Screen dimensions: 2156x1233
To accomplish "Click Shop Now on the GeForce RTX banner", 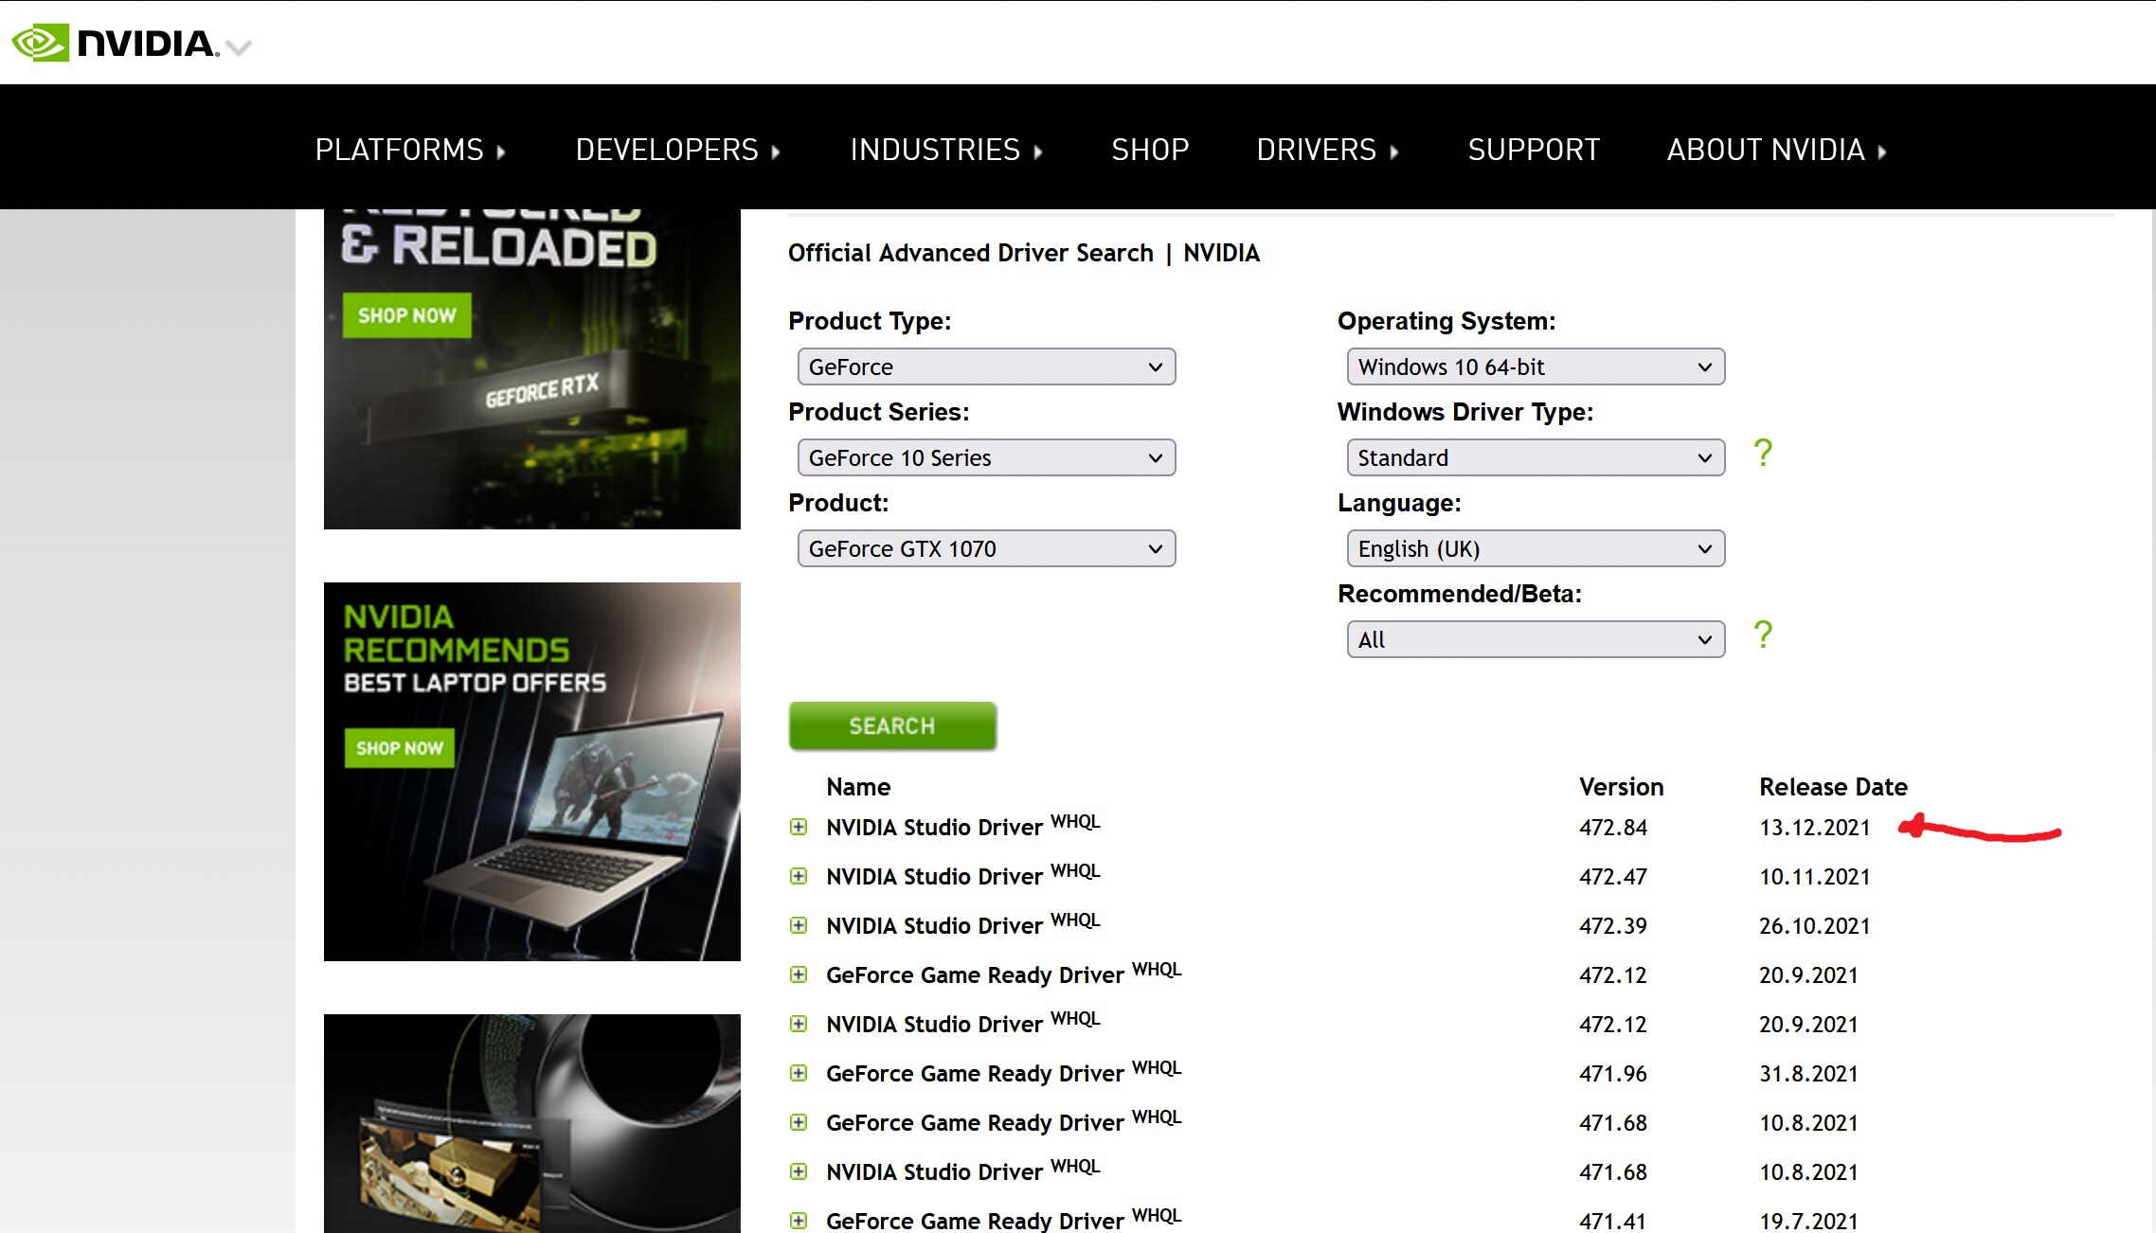I will 406,315.
